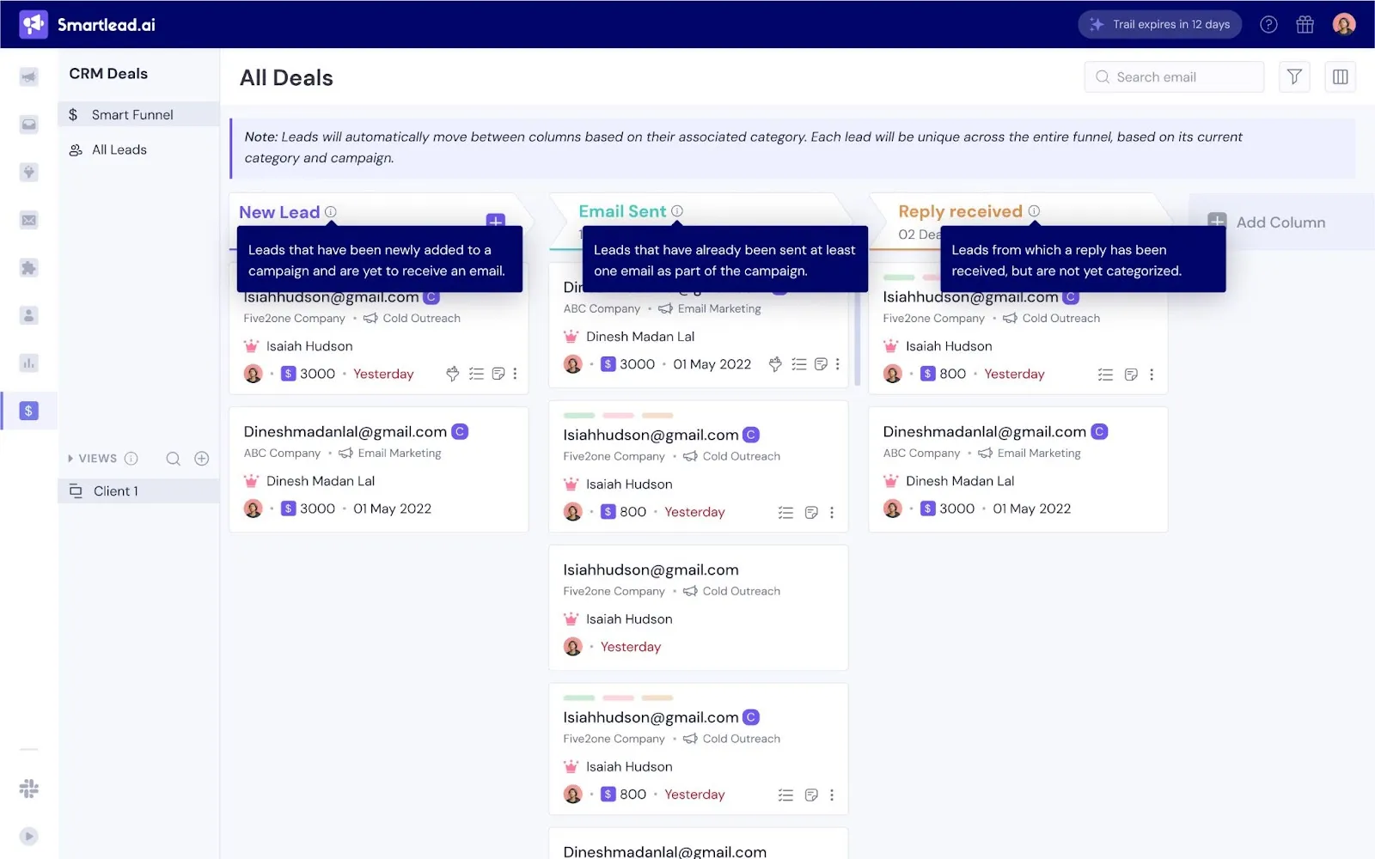
Task: Open checklist icon on Reply received Isiahhudson card
Action: (x=1105, y=375)
